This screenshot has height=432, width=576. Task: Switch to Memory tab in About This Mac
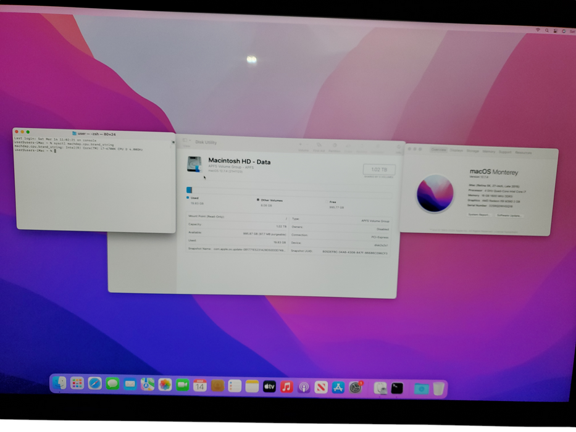point(488,151)
